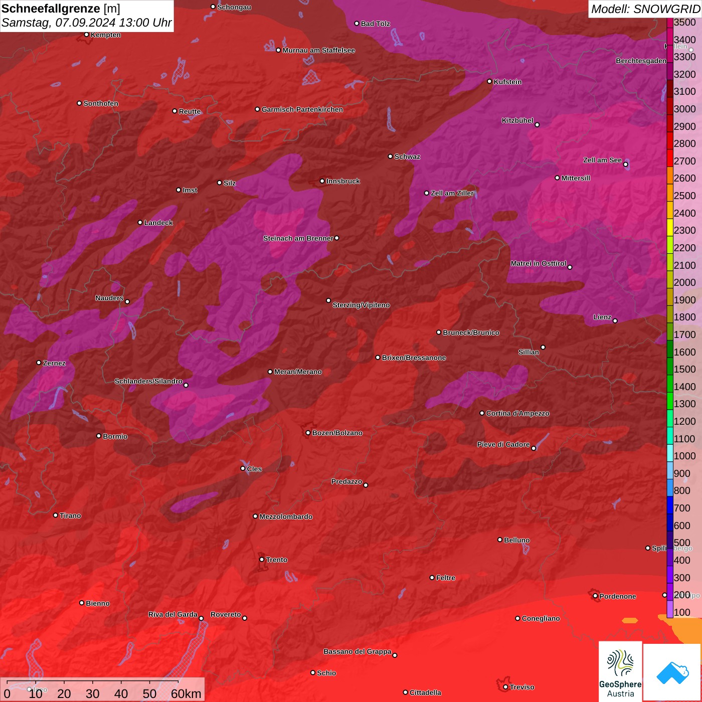Click the Murnau am Staffelsee label
702x702 pixels.
319,50
